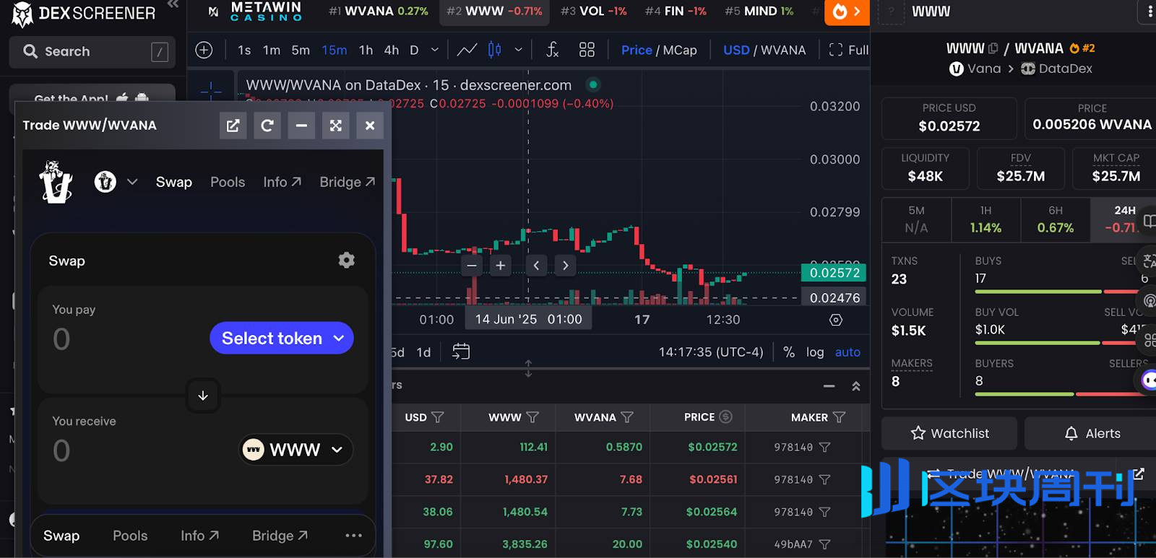
Task: Set chart interval to 1s
Action: [x=244, y=50]
